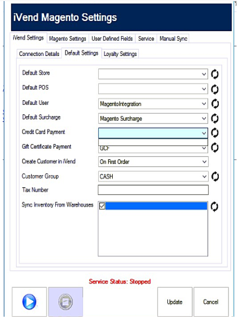Open the User Defined Fields tab
237x321 pixels.
[112, 39]
